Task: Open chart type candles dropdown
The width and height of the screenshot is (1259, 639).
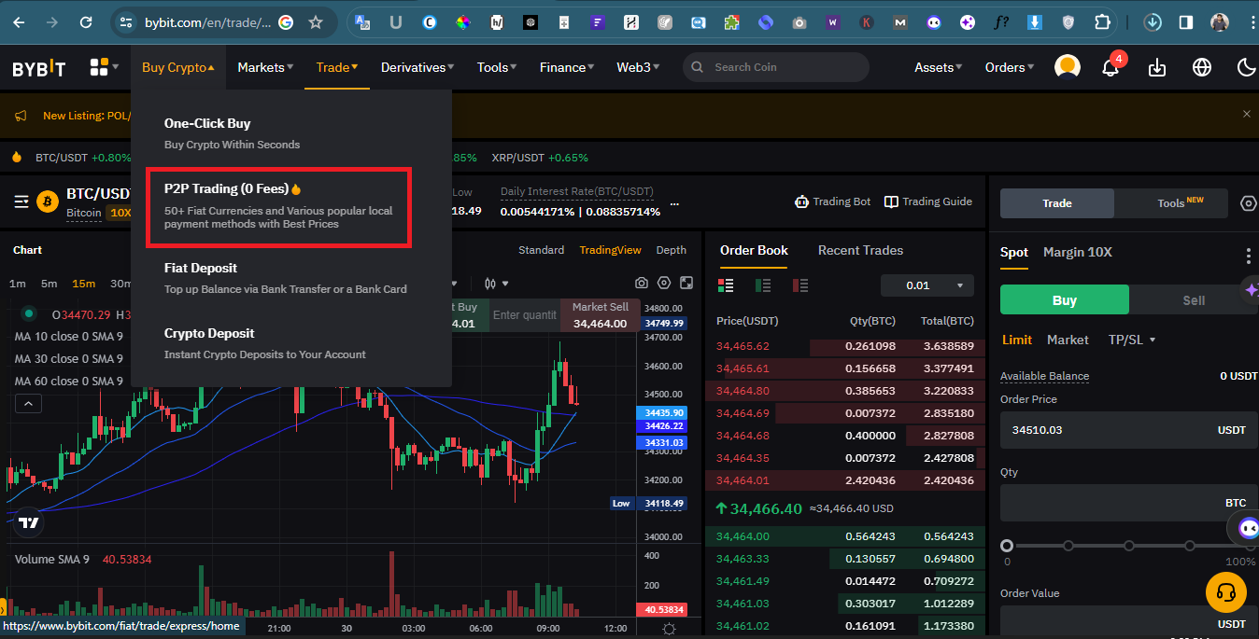Action: (x=497, y=283)
